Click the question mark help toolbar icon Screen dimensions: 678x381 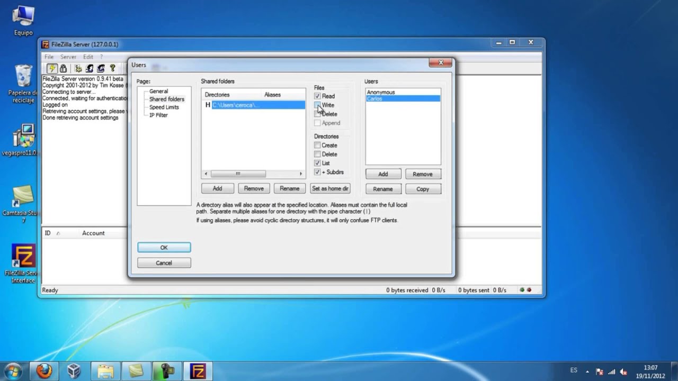pos(112,68)
